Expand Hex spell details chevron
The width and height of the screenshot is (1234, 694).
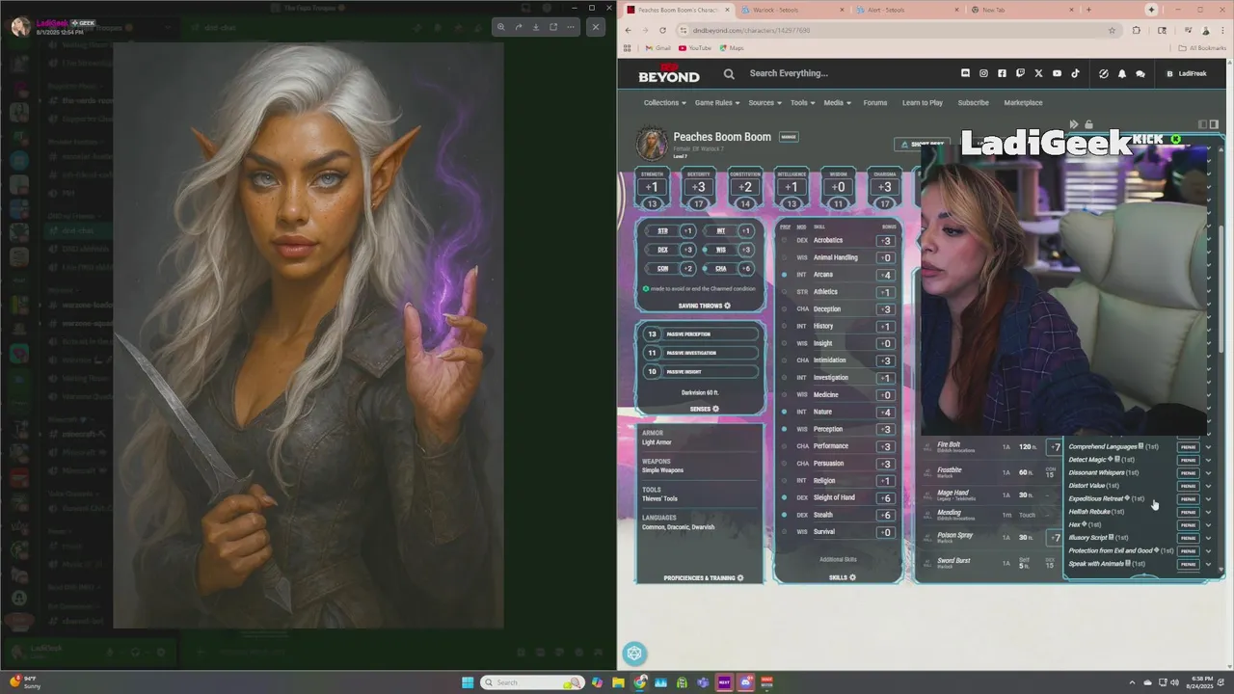coord(1208,525)
